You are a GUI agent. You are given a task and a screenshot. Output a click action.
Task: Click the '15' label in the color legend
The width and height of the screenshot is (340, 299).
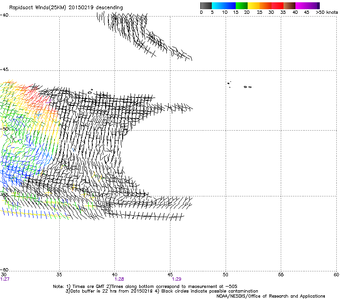(x=236, y=12)
